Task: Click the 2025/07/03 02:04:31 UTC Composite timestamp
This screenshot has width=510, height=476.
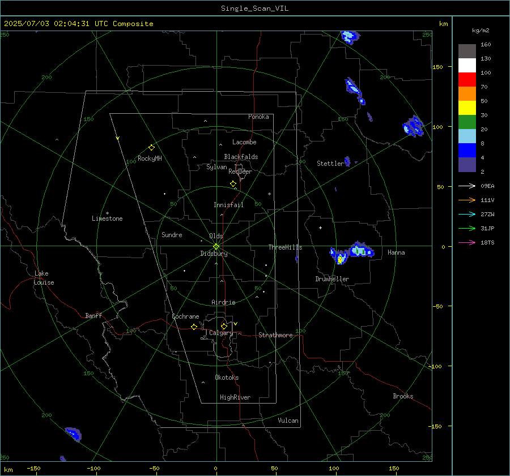Action: coord(78,24)
